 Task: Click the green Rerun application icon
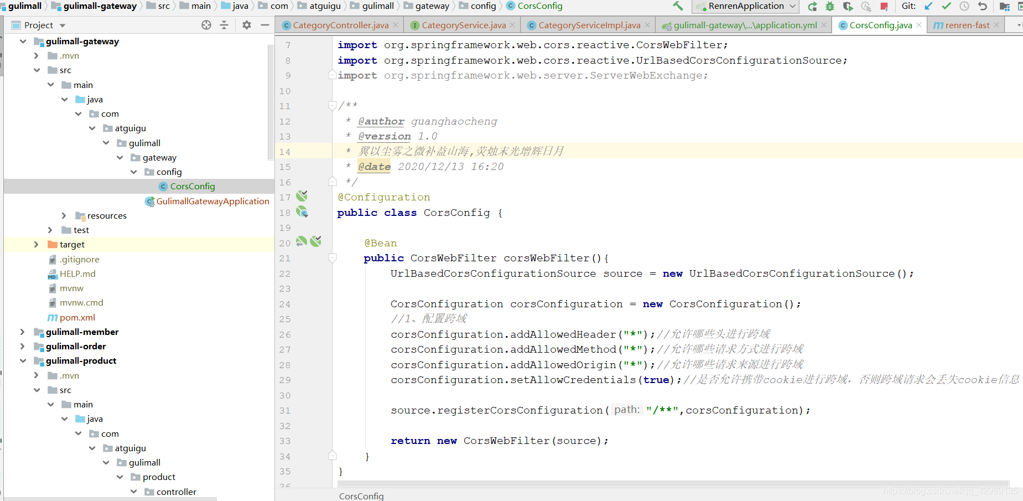812,6
